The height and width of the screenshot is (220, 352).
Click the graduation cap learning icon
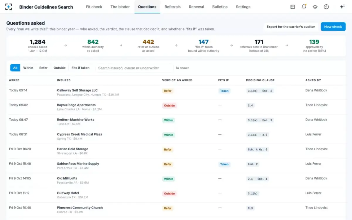pyautogui.click(x=315, y=7)
